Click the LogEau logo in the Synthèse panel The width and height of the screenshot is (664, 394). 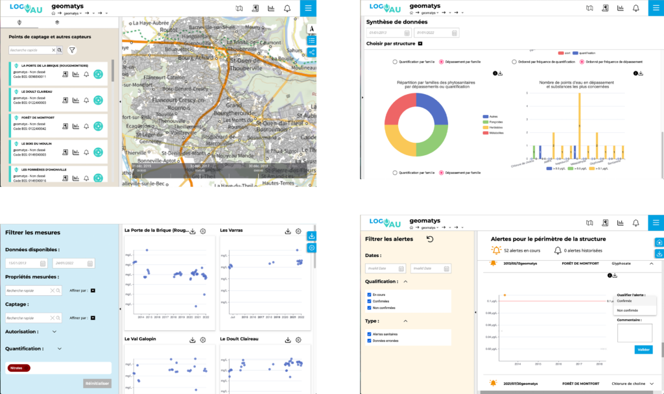click(x=385, y=7)
